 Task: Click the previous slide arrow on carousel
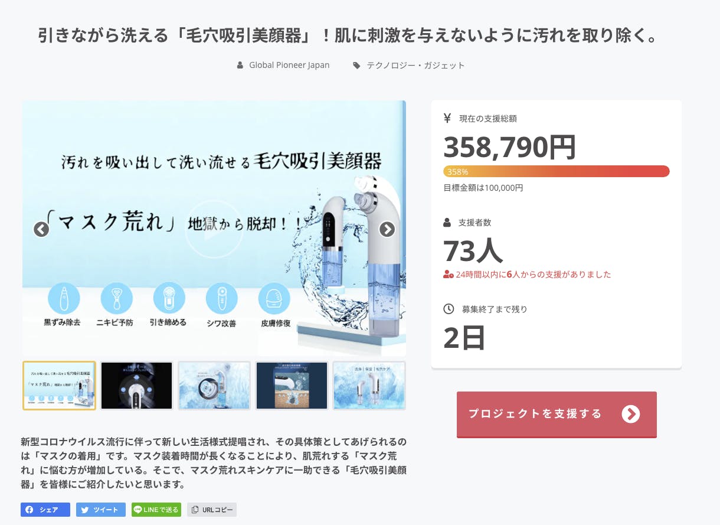point(41,229)
